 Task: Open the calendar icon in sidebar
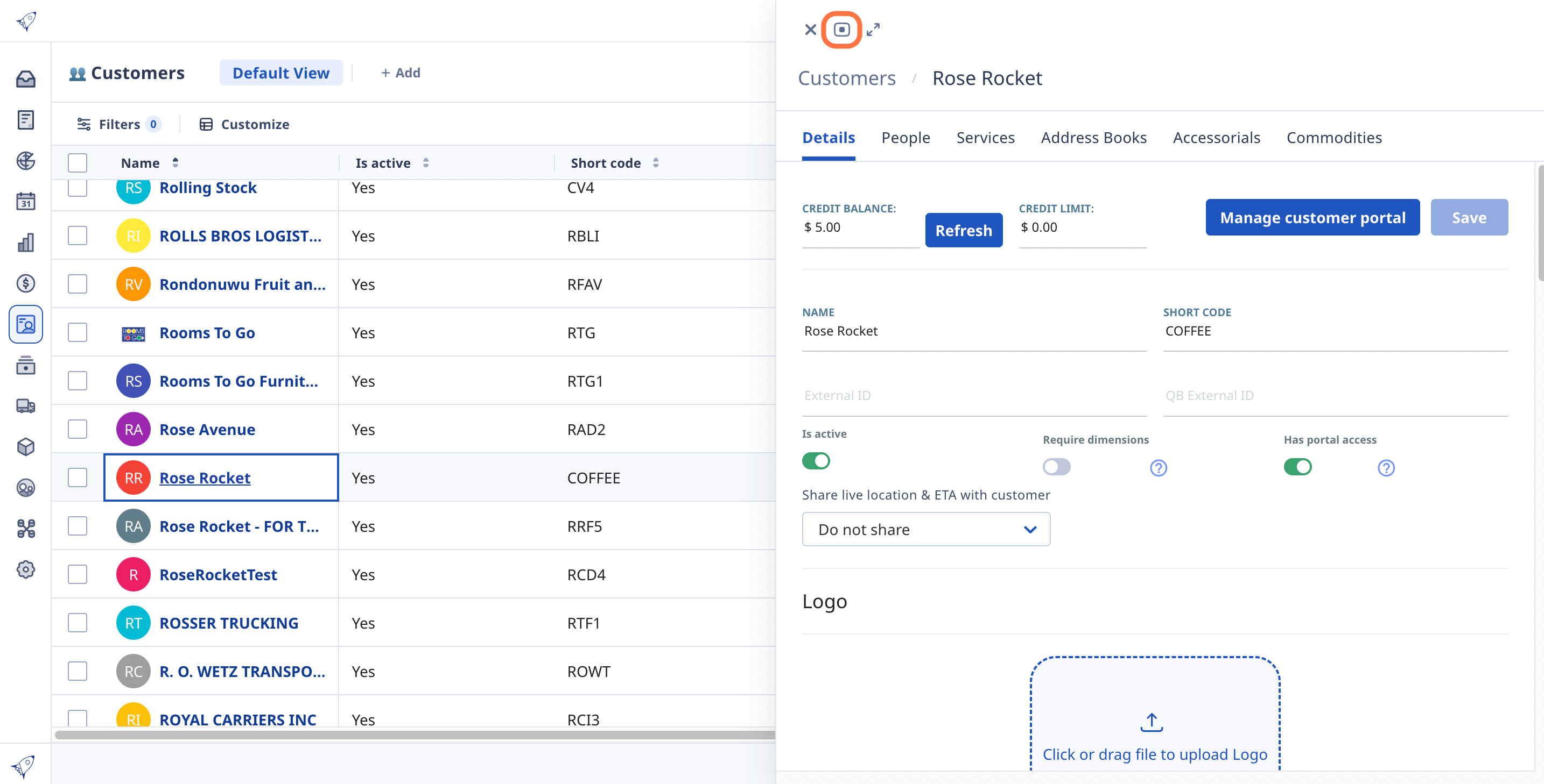point(26,202)
